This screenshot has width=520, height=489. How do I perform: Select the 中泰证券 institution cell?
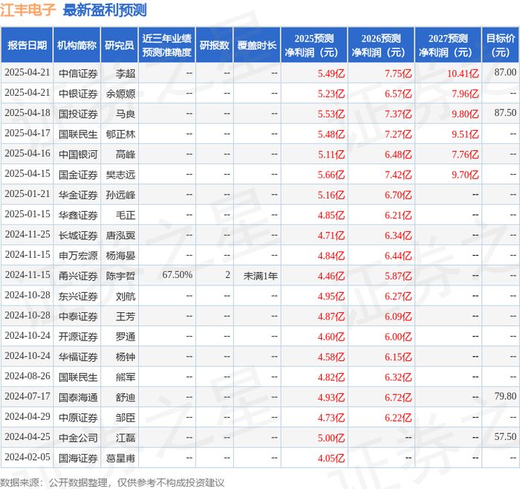pos(78,316)
